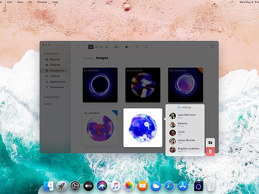The image size is (259, 194).
Task: Open Books from the dock
Action: (142, 186)
